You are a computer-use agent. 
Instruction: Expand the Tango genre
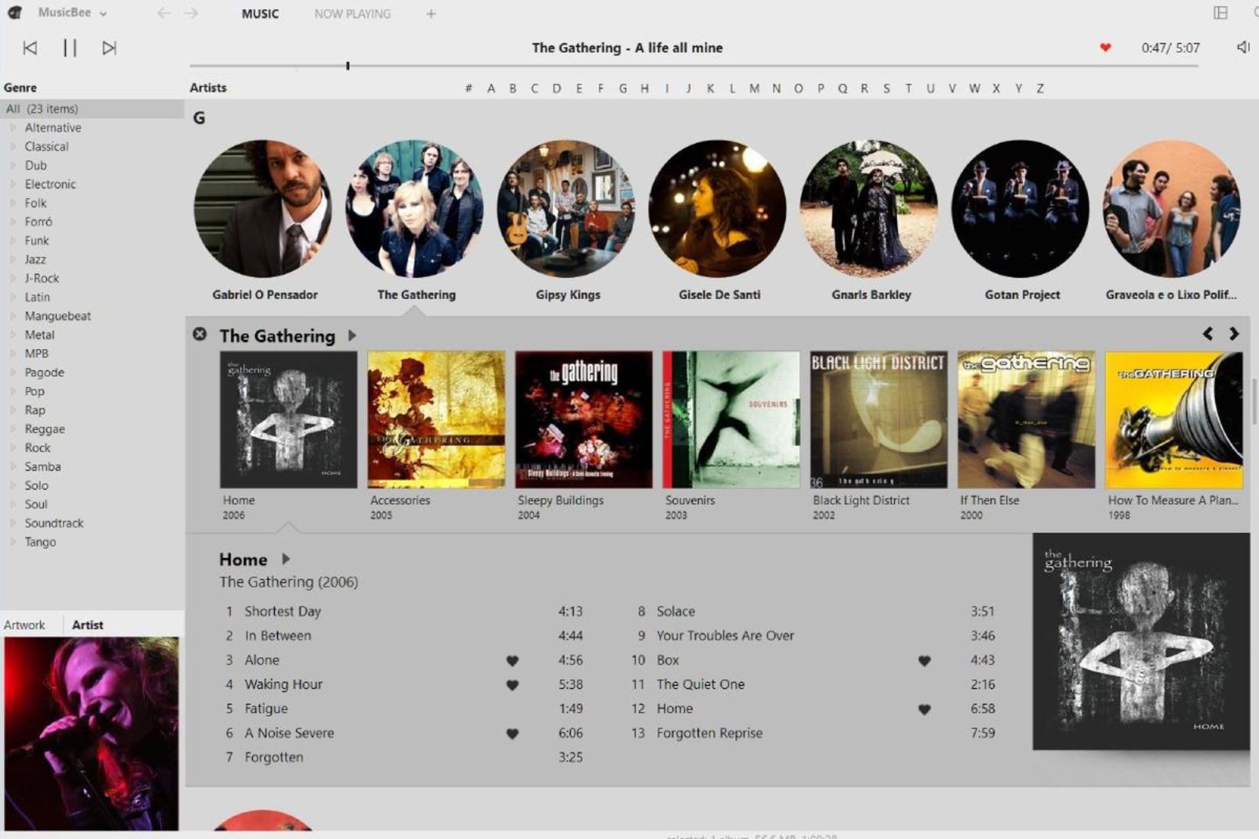tap(12, 542)
